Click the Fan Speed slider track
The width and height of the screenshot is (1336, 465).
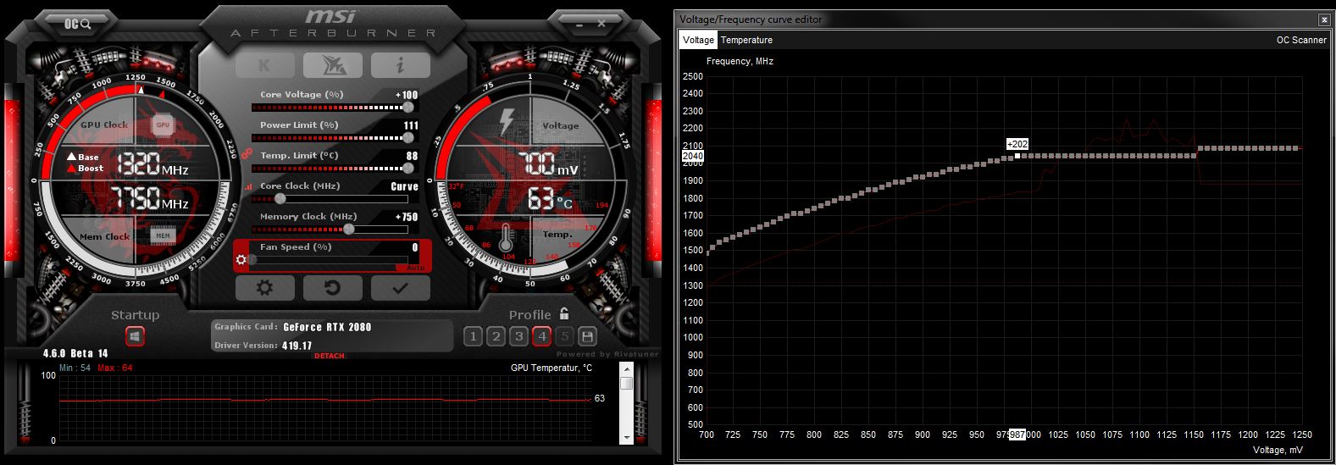point(330,260)
